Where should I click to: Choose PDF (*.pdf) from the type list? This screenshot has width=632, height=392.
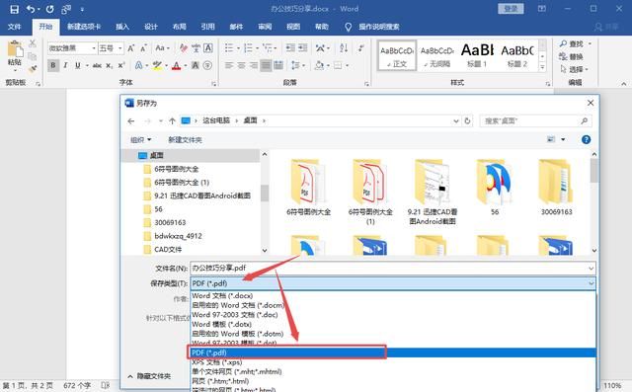[393, 353]
